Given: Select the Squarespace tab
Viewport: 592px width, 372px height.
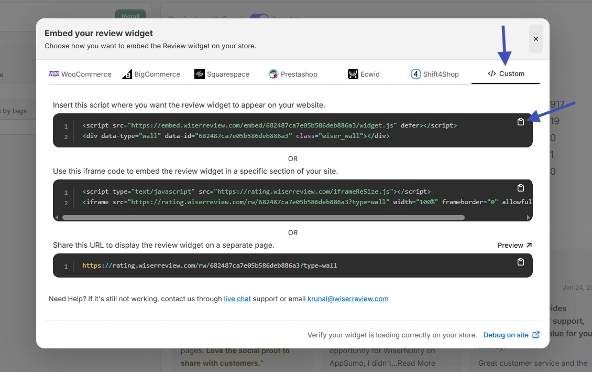Looking at the screenshot, I should [x=222, y=74].
